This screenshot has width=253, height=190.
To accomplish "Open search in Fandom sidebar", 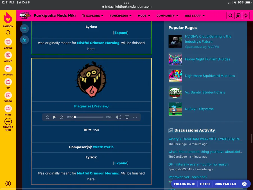I will click(x=8, y=33).
